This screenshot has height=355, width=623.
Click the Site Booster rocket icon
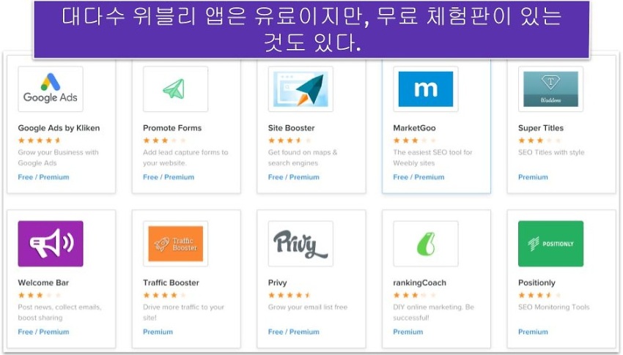click(x=301, y=89)
